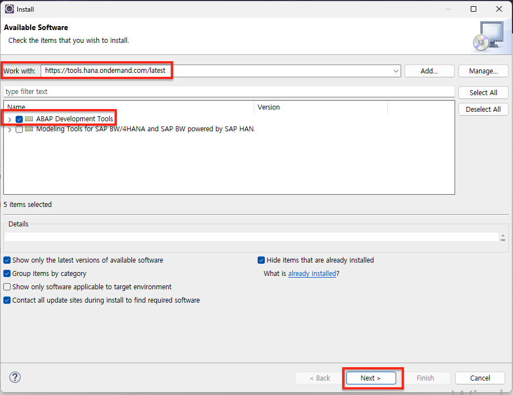Toggle Contact all update sites during install
The height and width of the screenshot is (395, 513).
pos(7,300)
